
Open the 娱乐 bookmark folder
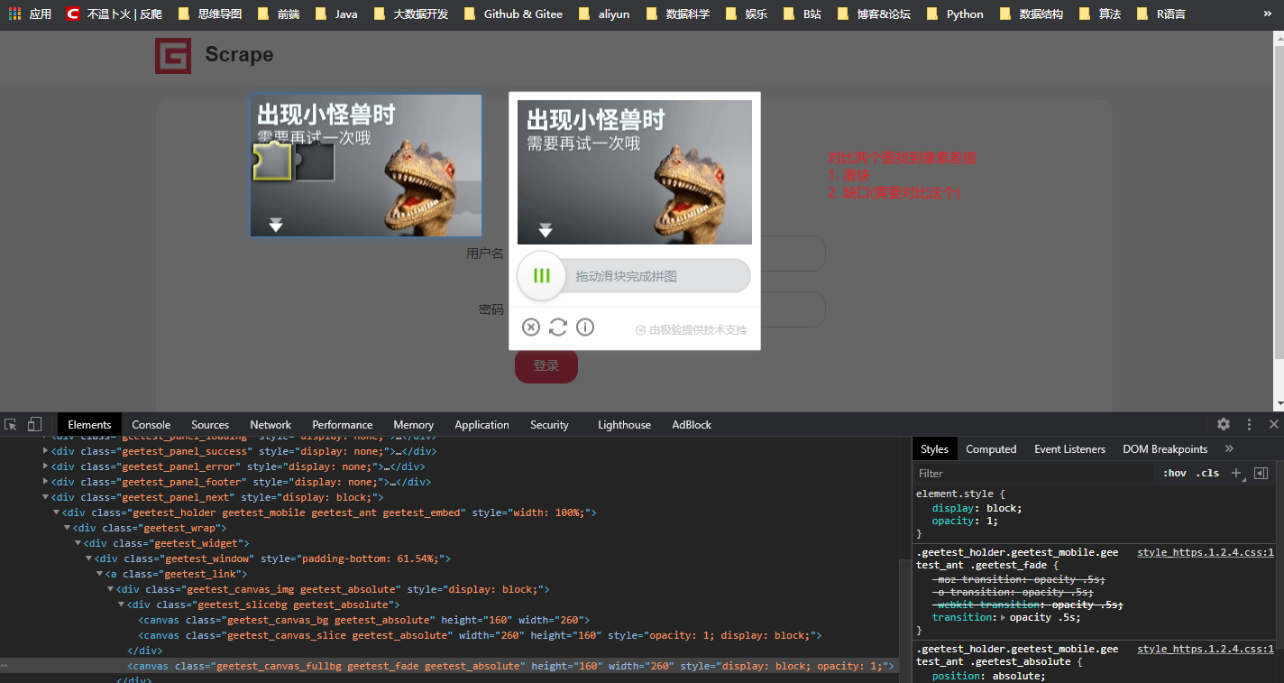tap(746, 14)
